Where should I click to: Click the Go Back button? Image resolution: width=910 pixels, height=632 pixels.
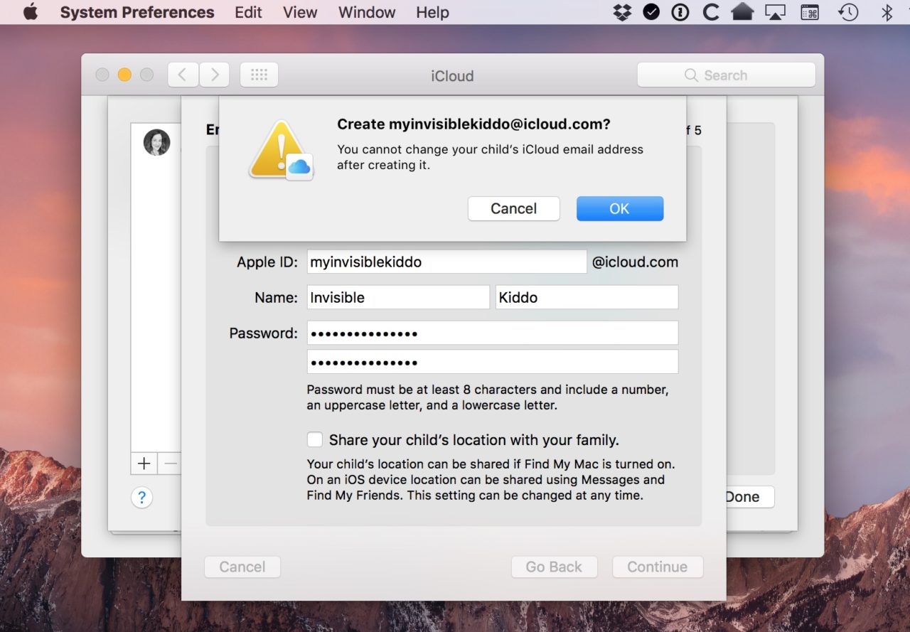click(x=554, y=567)
